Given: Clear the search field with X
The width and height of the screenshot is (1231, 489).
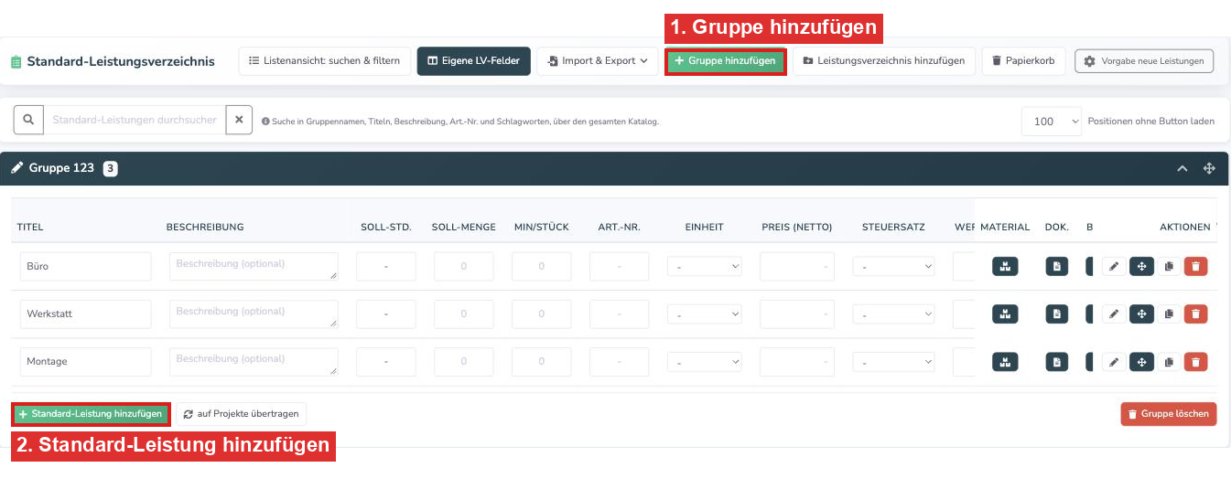Looking at the screenshot, I should point(239,120).
